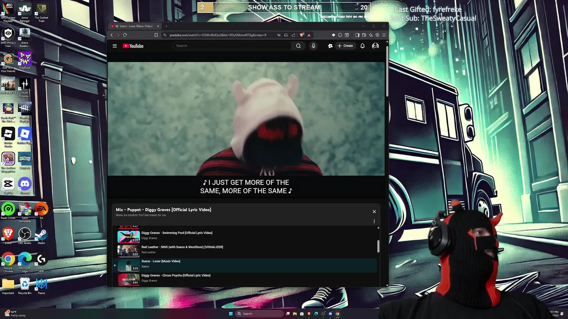Open The Outlast Trials desktop icon
Viewport: 568px width, 319px height.
pos(41,11)
